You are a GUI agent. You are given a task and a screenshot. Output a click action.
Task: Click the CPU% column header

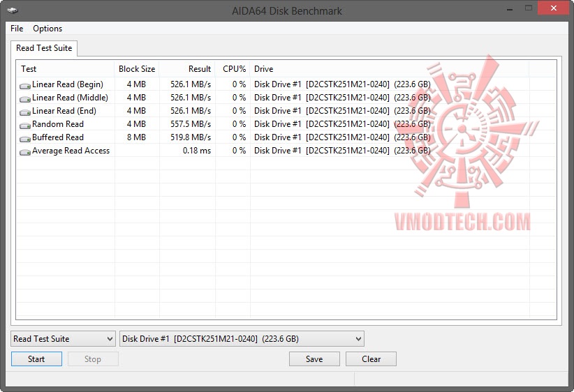[x=233, y=69]
